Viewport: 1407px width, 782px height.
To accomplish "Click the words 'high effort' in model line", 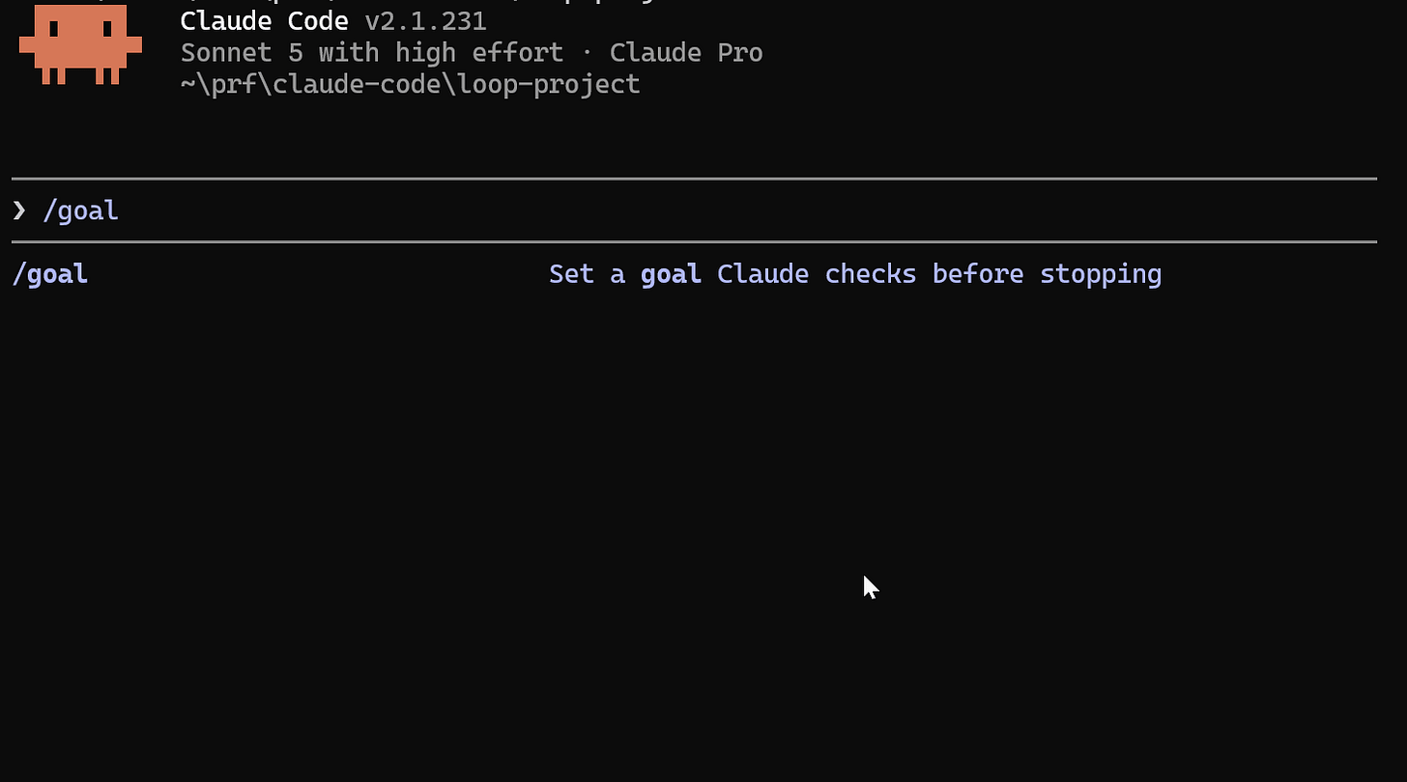I will pyautogui.click(x=479, y=52).
